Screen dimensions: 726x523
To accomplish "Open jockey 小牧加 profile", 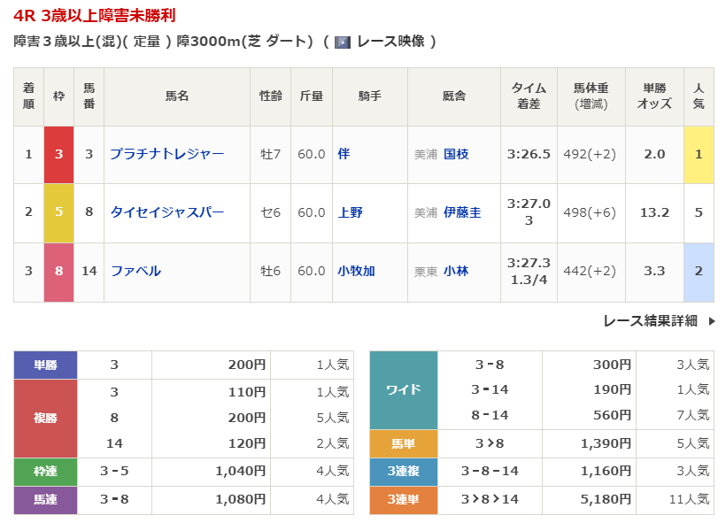I will pos(356,271).
